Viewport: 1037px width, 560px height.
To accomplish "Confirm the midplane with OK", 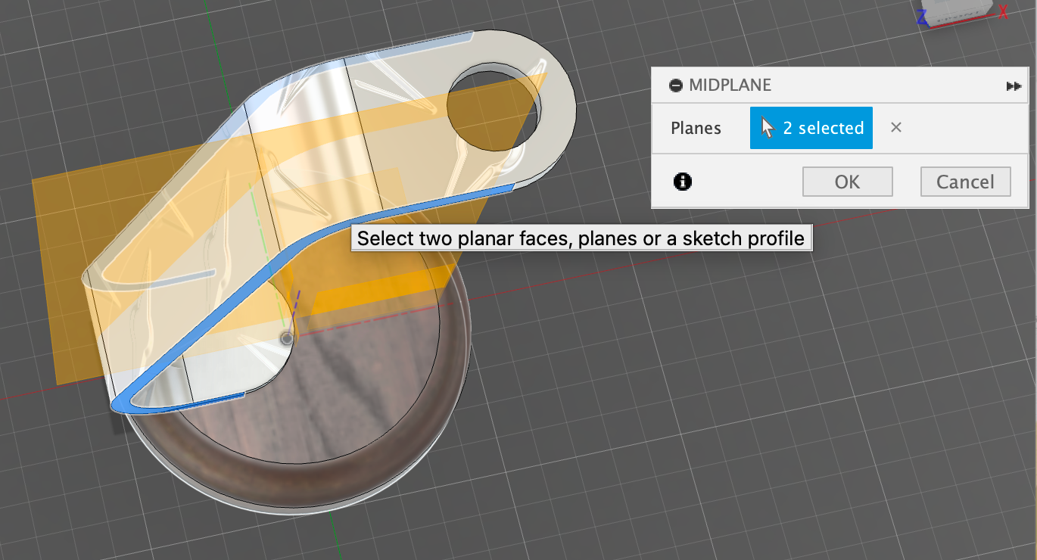I will point(847,182).
